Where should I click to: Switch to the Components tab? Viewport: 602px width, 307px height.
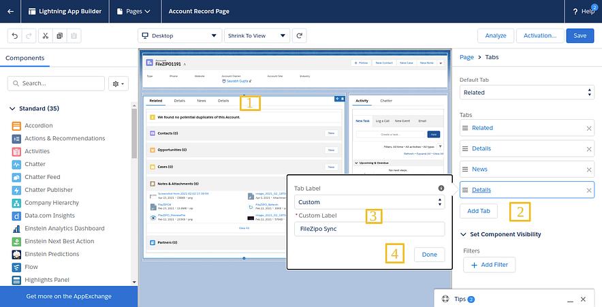click(x=25, y=58)
